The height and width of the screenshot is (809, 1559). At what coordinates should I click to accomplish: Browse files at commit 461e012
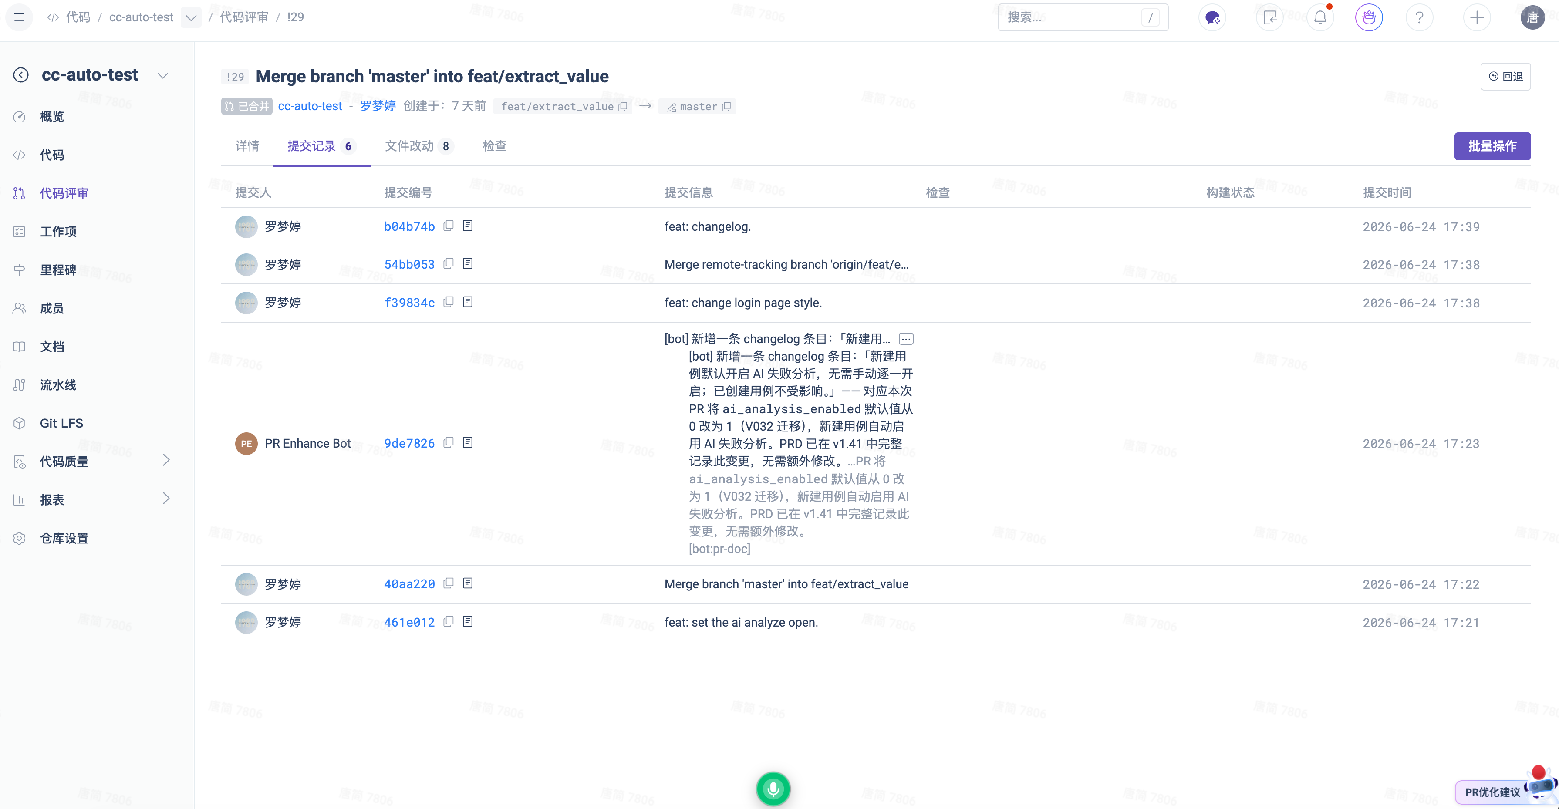[x=468, y=621]
